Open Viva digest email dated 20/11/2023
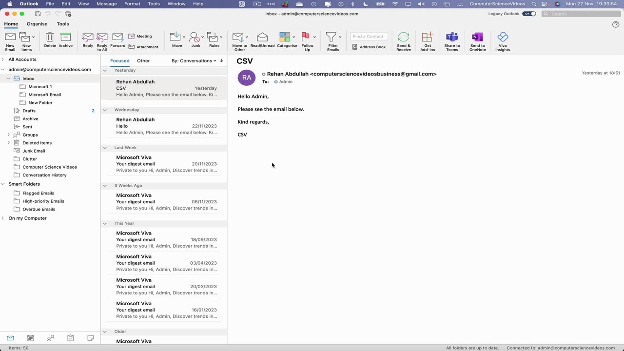 tap(164, 164)
